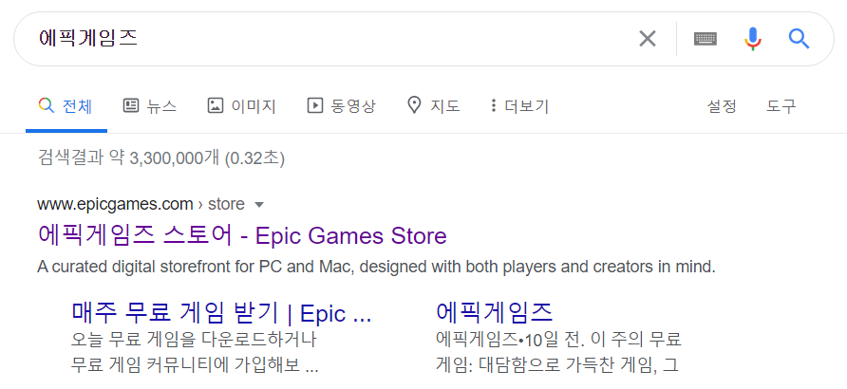Screen dimensions: 847x389
Task: Click the www.epicgames.com URL text
Action: 115,205
